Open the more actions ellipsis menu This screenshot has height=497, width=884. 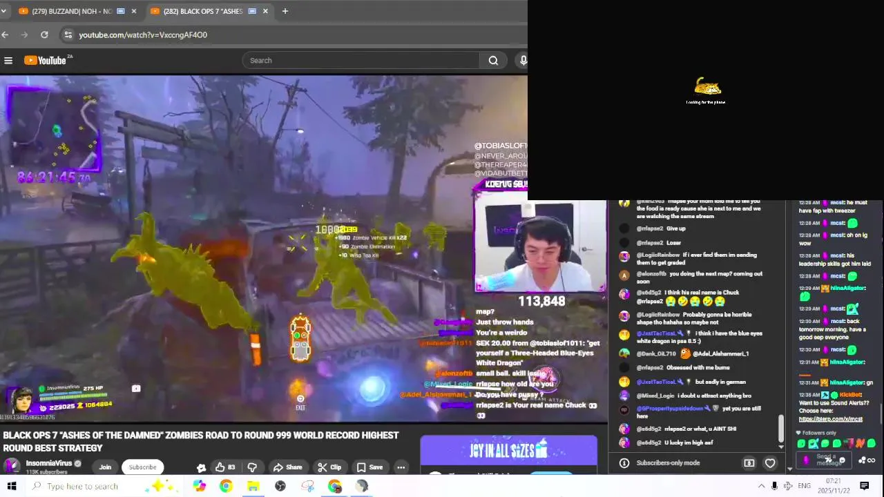click(401, 467)
